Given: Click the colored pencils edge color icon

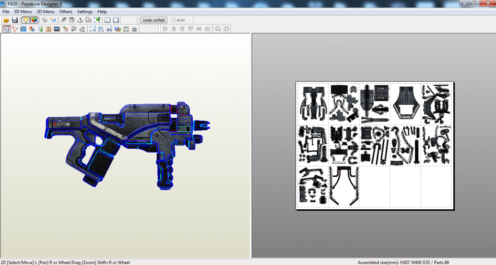Looking at the screenshot, I should pyautogui.click(x=31, y=29).
